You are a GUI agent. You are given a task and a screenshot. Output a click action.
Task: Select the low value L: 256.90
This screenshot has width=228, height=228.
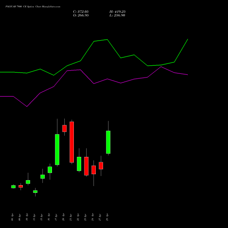(117, 16)
